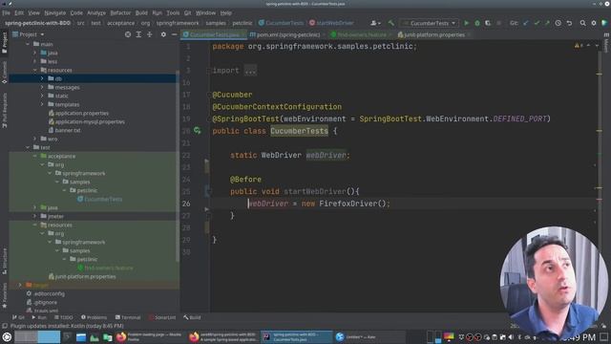
Task: Expand the wro folder
Action: 34,139
